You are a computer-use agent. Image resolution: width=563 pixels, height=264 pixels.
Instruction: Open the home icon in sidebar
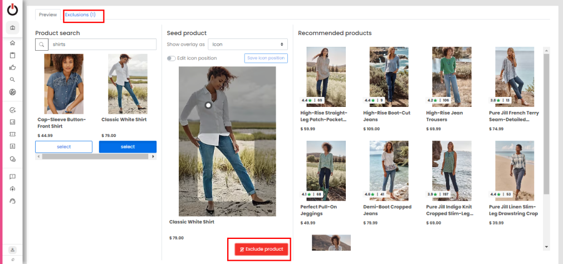pos(12,43)
